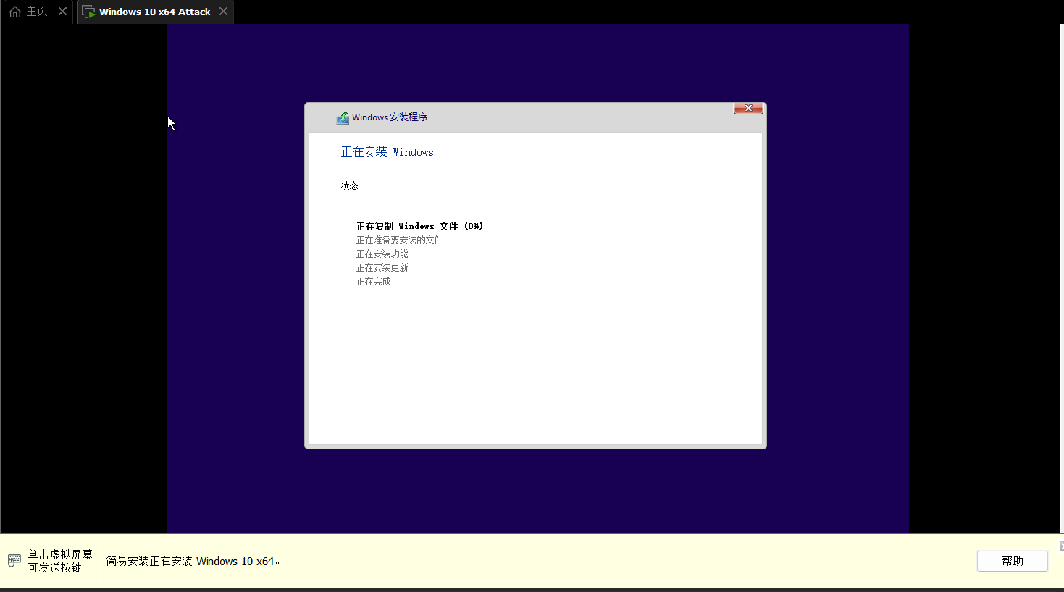The width and height of the screenshot is (1064, 592).
Task: Close the Windows 安装程序 dialog with red X
Action: coord(748,108)
